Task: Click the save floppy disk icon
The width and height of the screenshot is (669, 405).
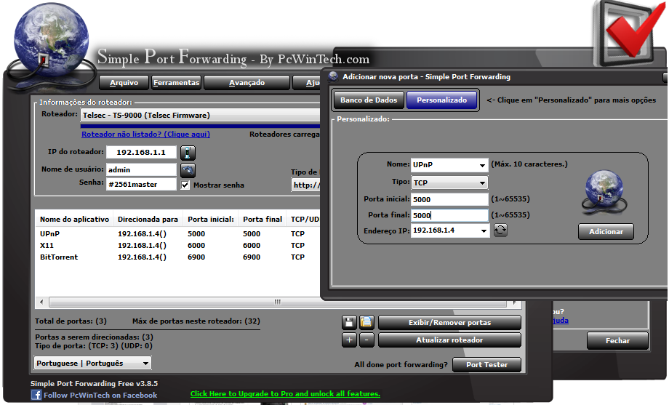Action: click(x=349, y=322)
